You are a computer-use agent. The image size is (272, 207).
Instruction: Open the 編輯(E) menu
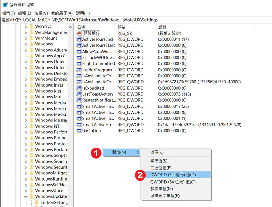(24, 13)
